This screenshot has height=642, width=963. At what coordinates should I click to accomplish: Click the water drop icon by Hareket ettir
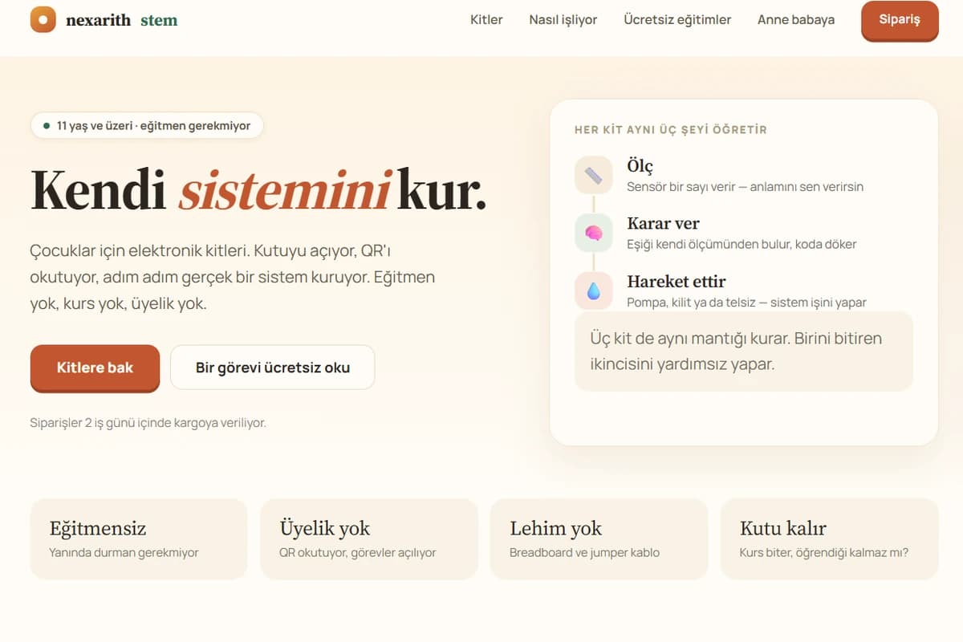tap(594, 291)
